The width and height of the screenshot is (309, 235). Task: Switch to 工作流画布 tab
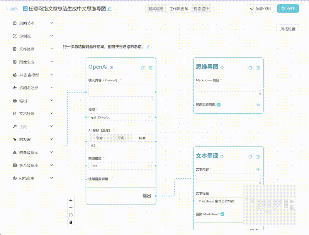point(179,9)
